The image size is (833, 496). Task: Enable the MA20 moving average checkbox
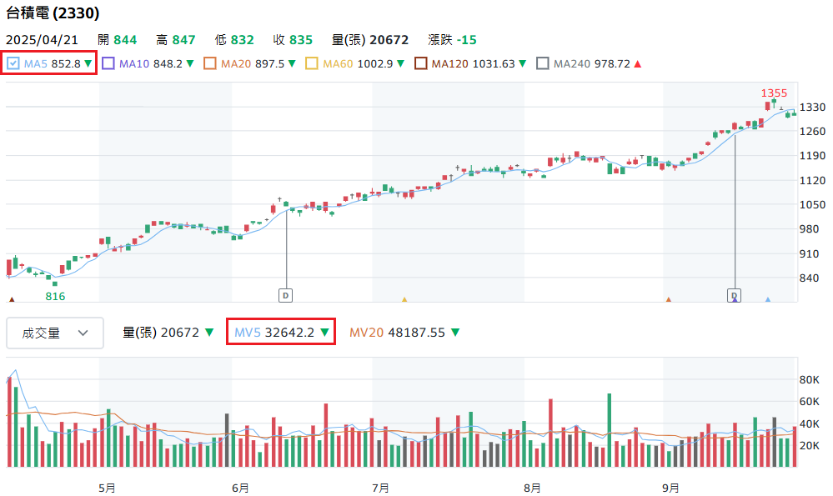(210, 63)
